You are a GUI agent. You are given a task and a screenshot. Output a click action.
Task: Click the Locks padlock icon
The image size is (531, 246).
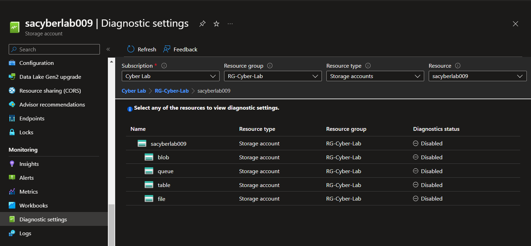pos(12,132)
